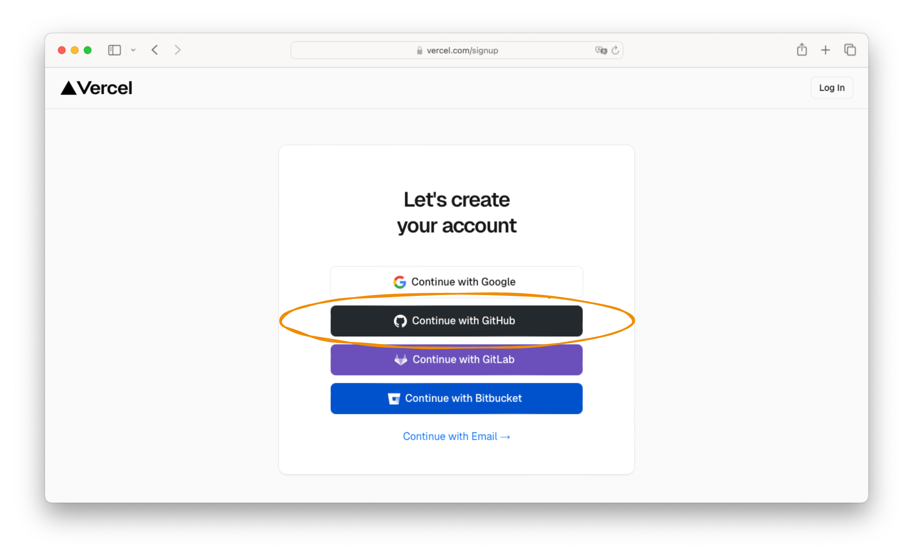This screenshot has width=913, height=559.
Task: Click the Vercel triangle logo
Action: (x=68, y=87)
